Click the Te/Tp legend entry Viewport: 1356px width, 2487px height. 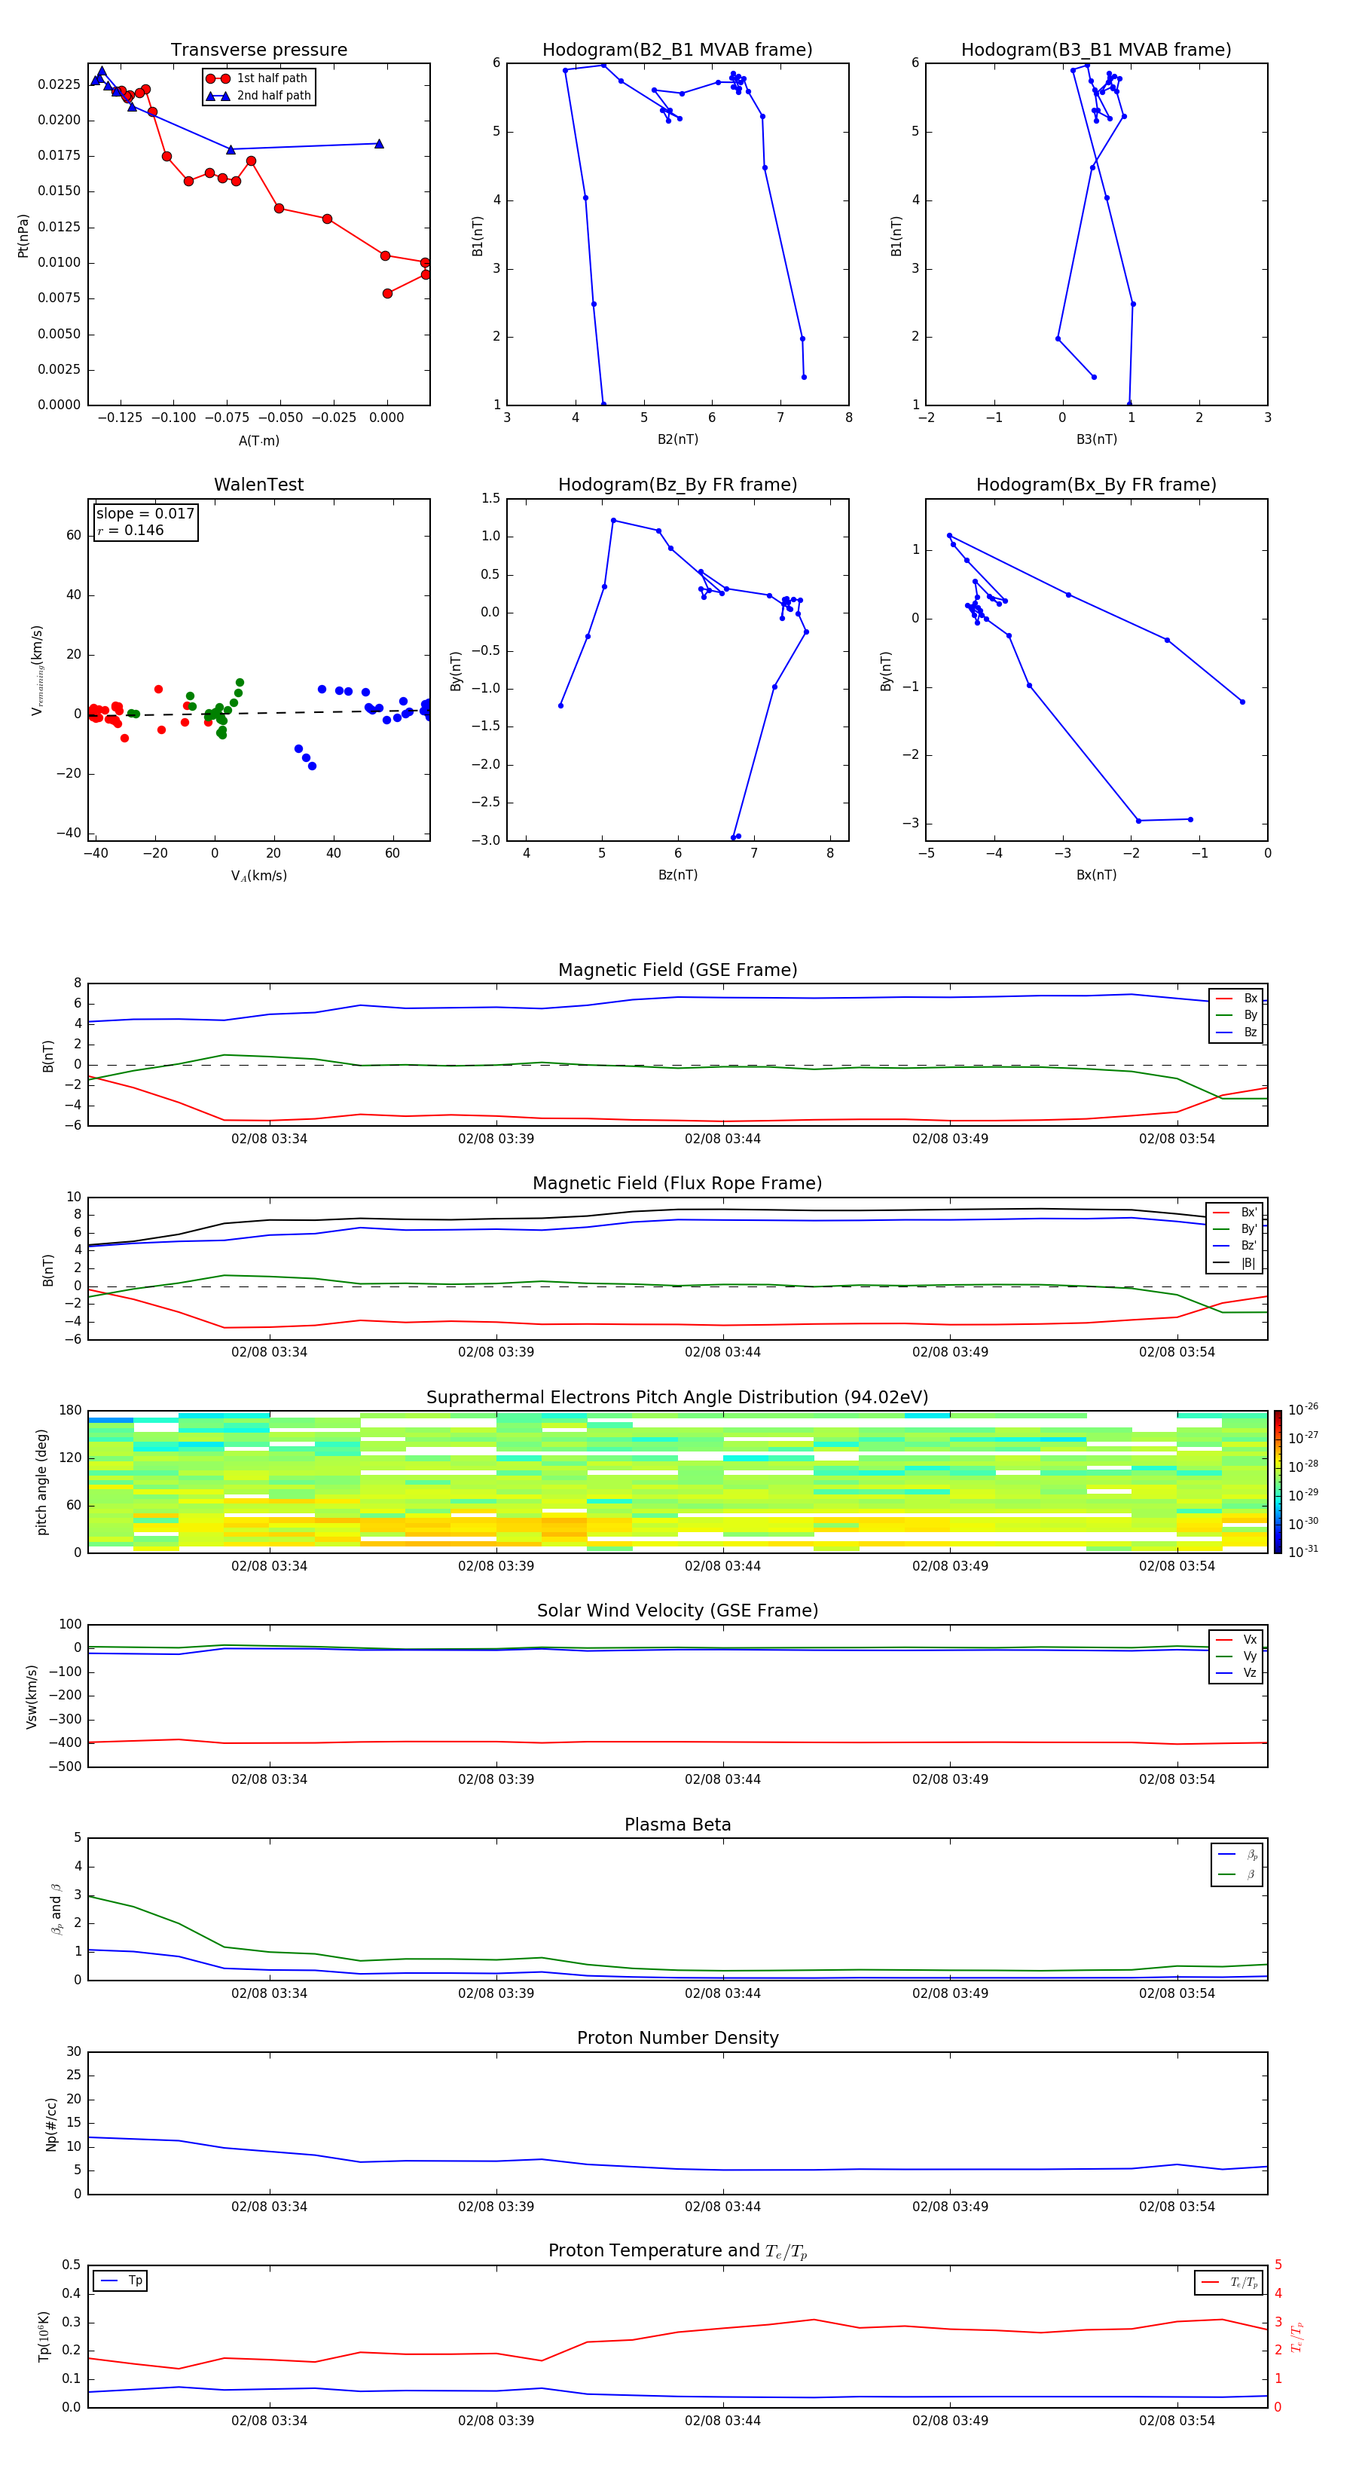click(1229, 2282)
